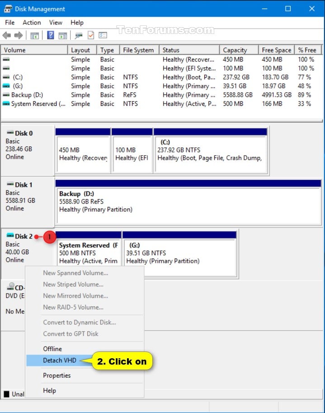325x413 pixels.
Task: Toggle the Show/Hide Console Tree icon
Action: [34, 36]
